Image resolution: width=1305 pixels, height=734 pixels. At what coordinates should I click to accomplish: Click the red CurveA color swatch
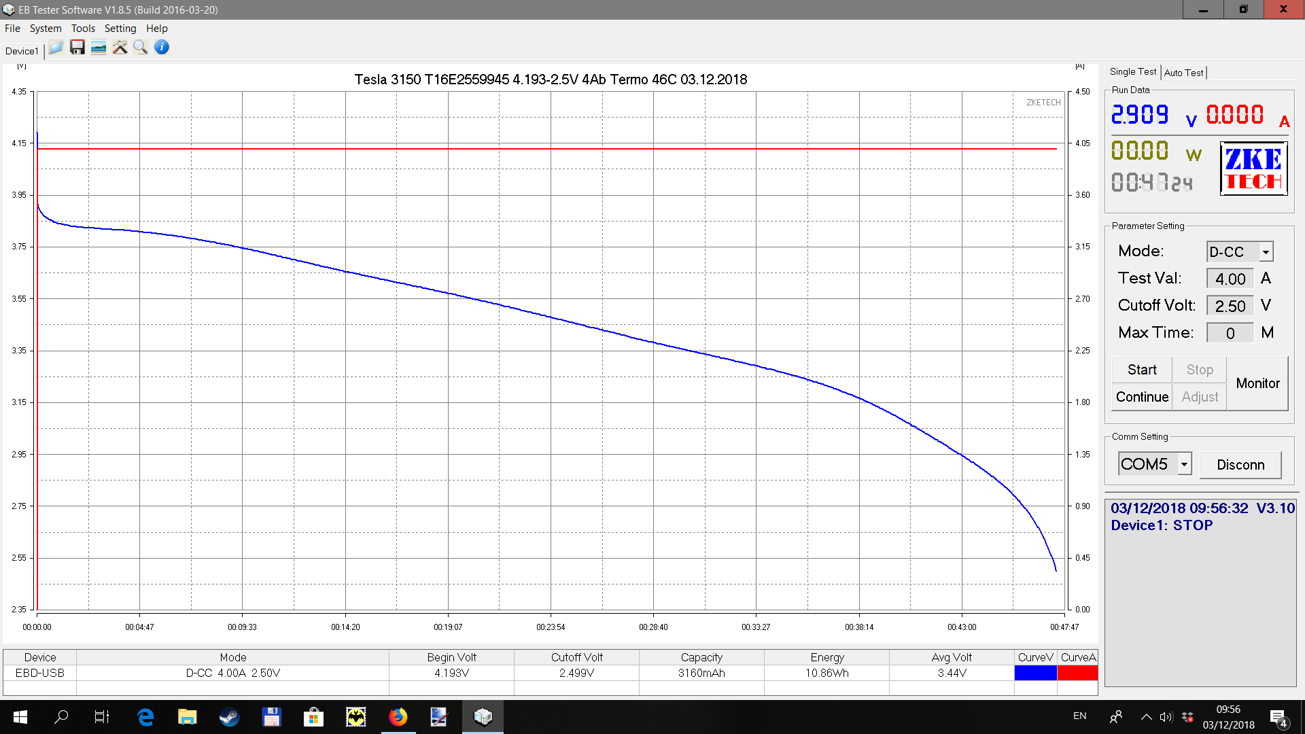[x=1077, y=673]
